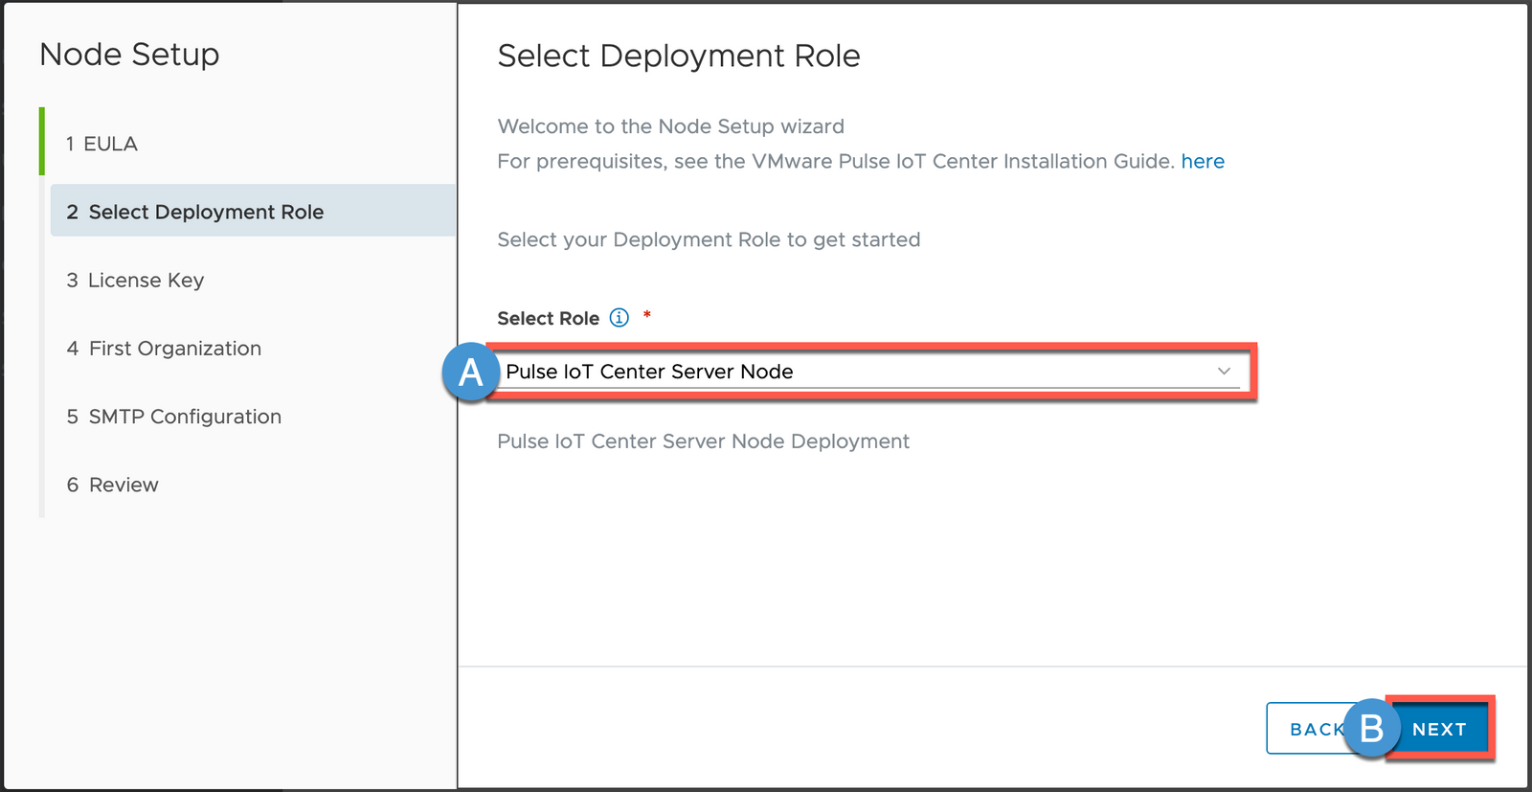Click the Server Node Deployment description text
1532x792 pixels.
pos(703,441)
